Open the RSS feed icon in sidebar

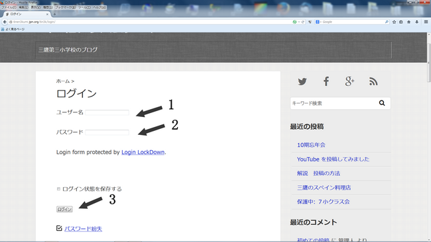point(373,81)
